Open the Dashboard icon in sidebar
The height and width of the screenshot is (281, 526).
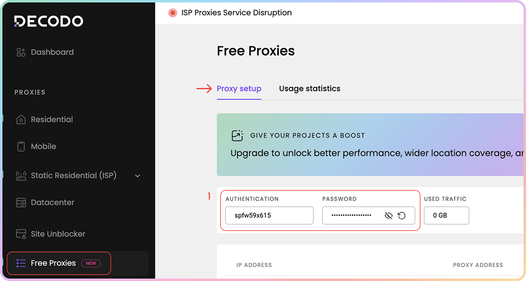click(21, 53)
